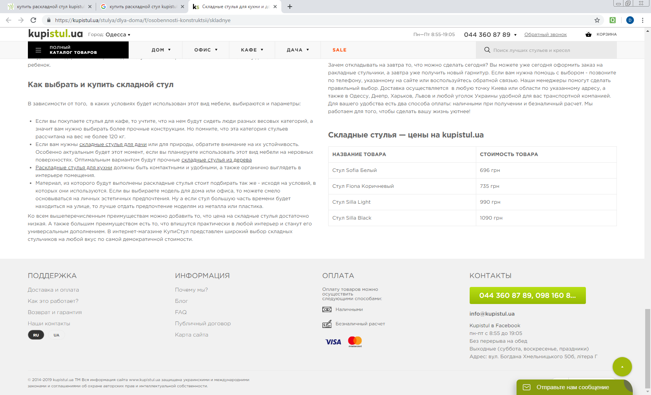This screenshot has width=651, height=395.
Task: Open the hamburger catalog menu icon
Action: pos(38,50)
